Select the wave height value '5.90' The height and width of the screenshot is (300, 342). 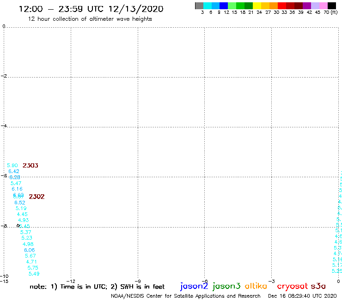[x=12, y=165]
